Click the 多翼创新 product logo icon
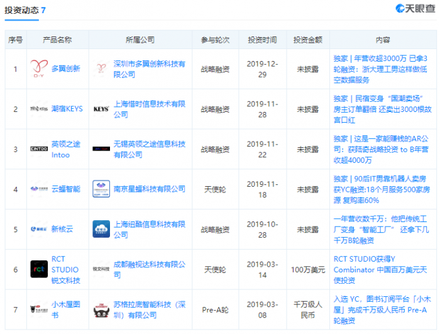This screenshot has width=440, height=334. click(39, 69)
